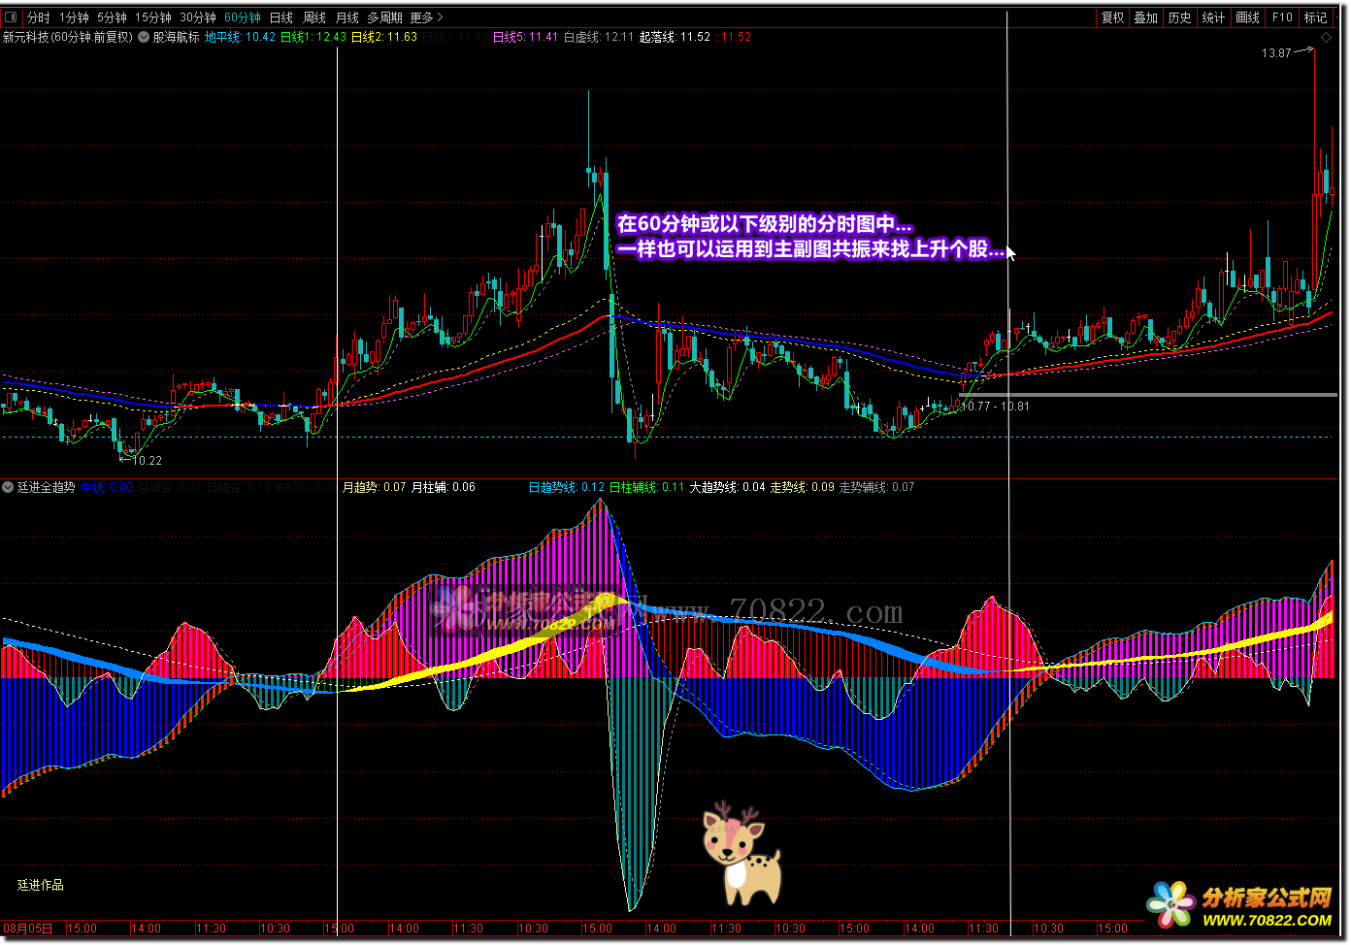Click the 日线1: 12.43 value
Viewport: 1351px width, 945px height.
pos(313,37)
